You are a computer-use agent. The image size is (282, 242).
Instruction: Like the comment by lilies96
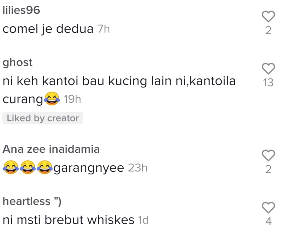coord(268,17)
